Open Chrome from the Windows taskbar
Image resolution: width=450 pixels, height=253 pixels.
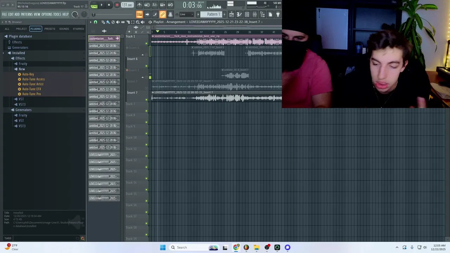tap(236, 247)
